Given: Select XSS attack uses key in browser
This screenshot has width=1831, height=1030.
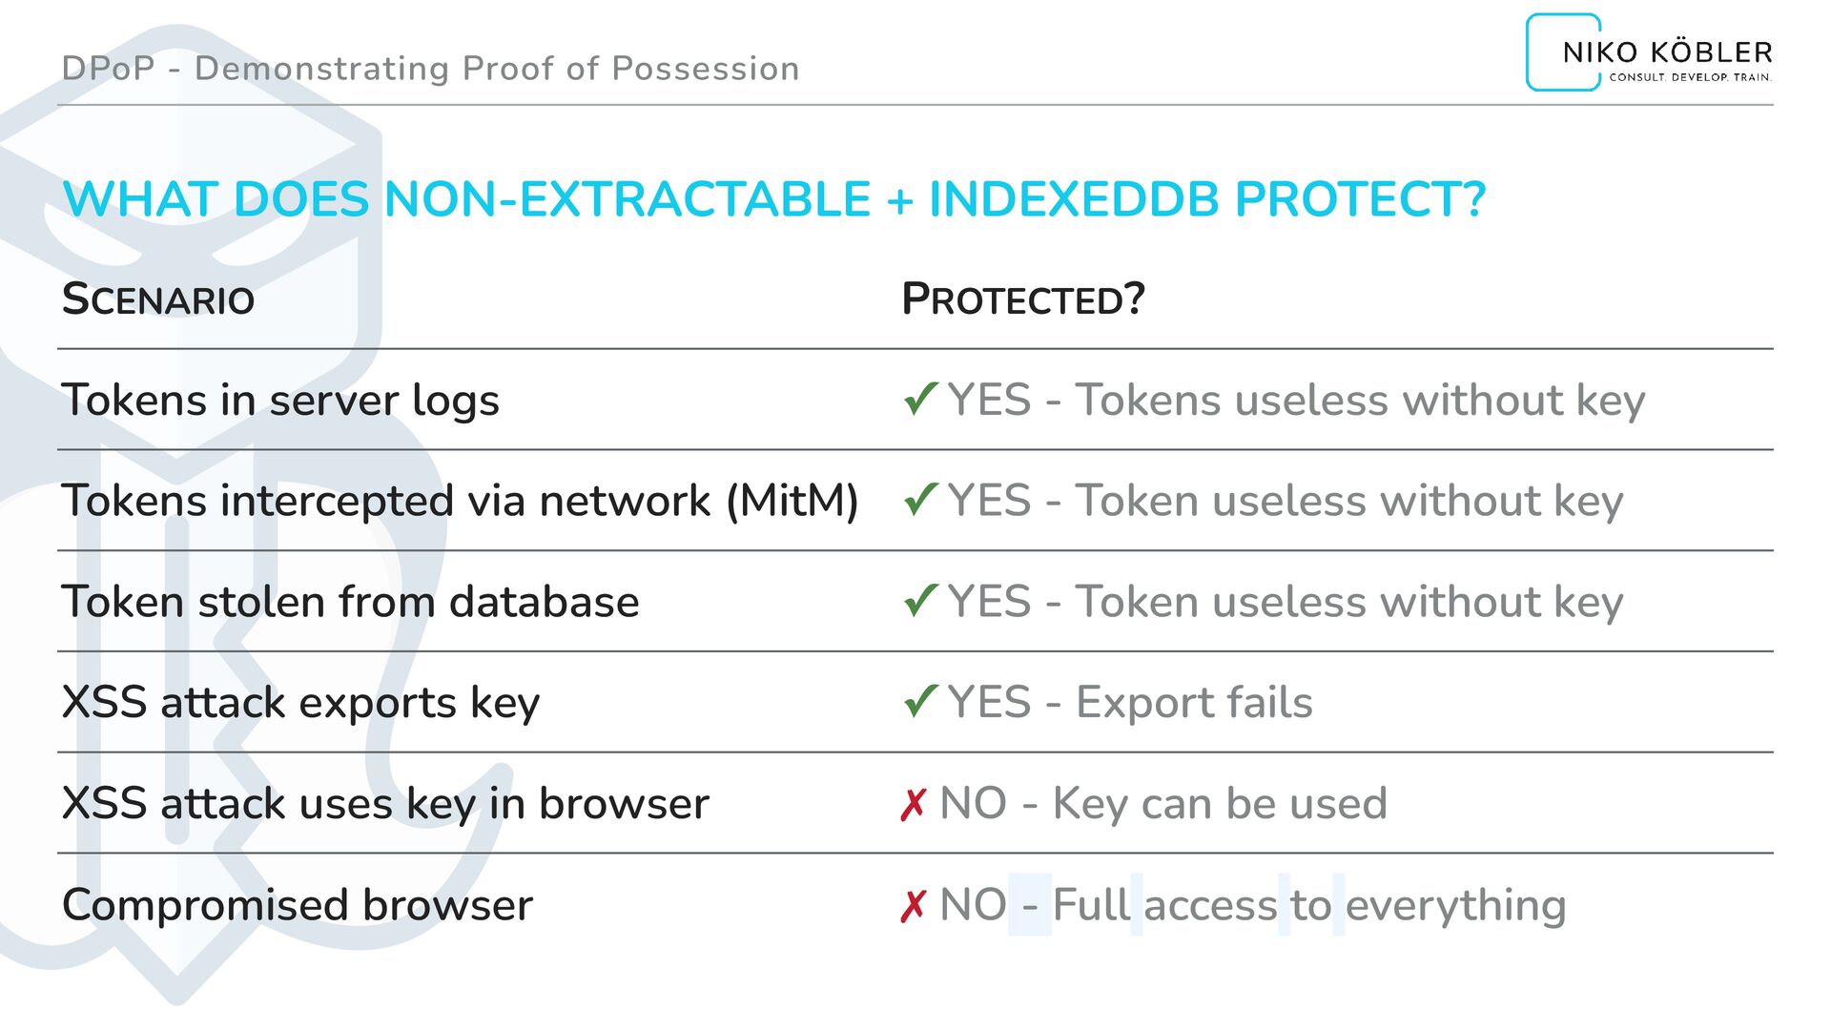Looking at the screenshot, I should point(385,804).
